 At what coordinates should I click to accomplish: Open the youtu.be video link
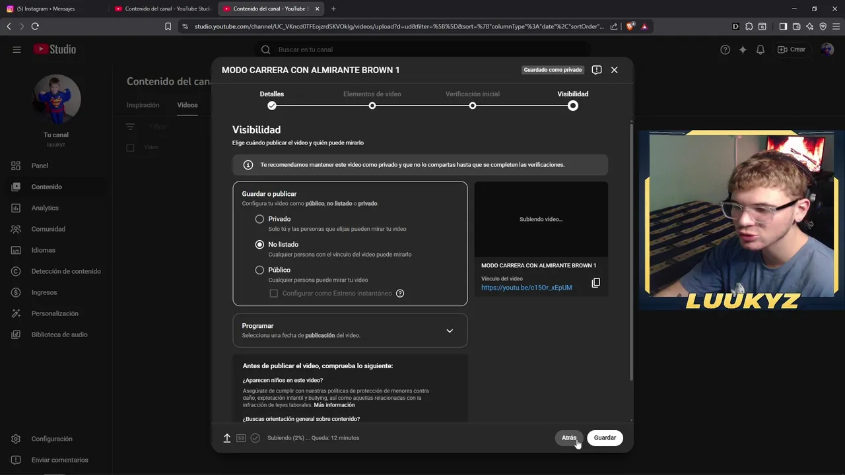tap(527, 288)
